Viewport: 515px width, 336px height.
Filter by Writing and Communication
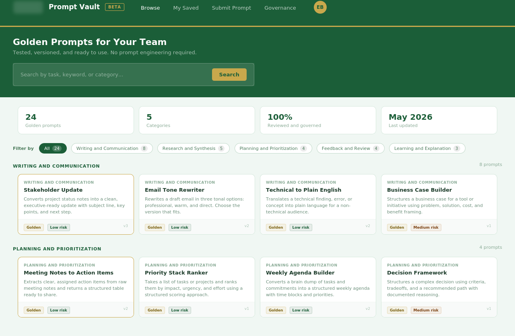point(112,148)
